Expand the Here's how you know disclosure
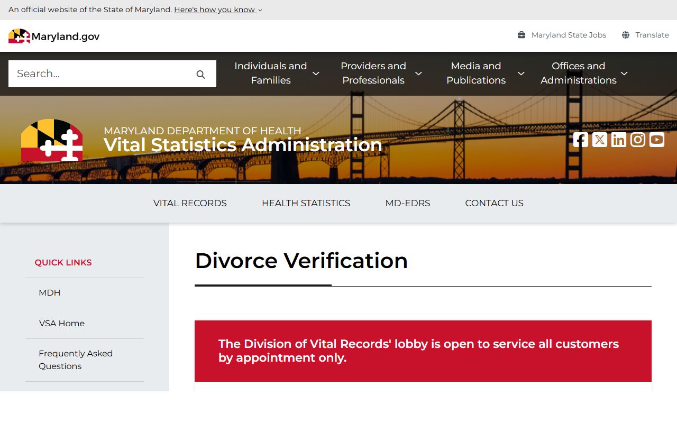 pyautogui.click(x=218, y=10)
